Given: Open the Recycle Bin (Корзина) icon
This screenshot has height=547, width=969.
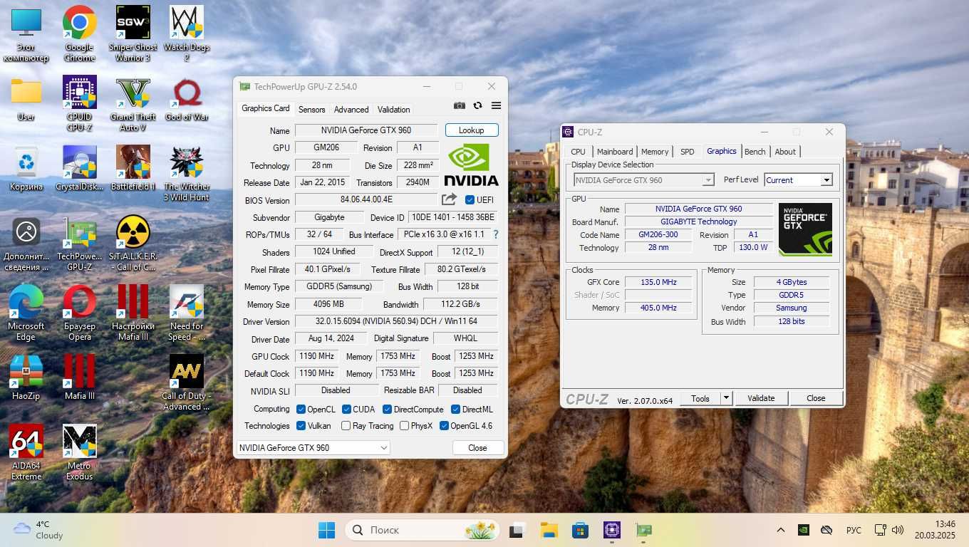Looking at the screenshot, I should [x=26, y=169].
